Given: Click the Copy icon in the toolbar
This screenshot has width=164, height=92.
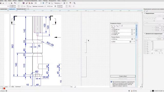Looking at the screenshot, I should coord(9,3).
